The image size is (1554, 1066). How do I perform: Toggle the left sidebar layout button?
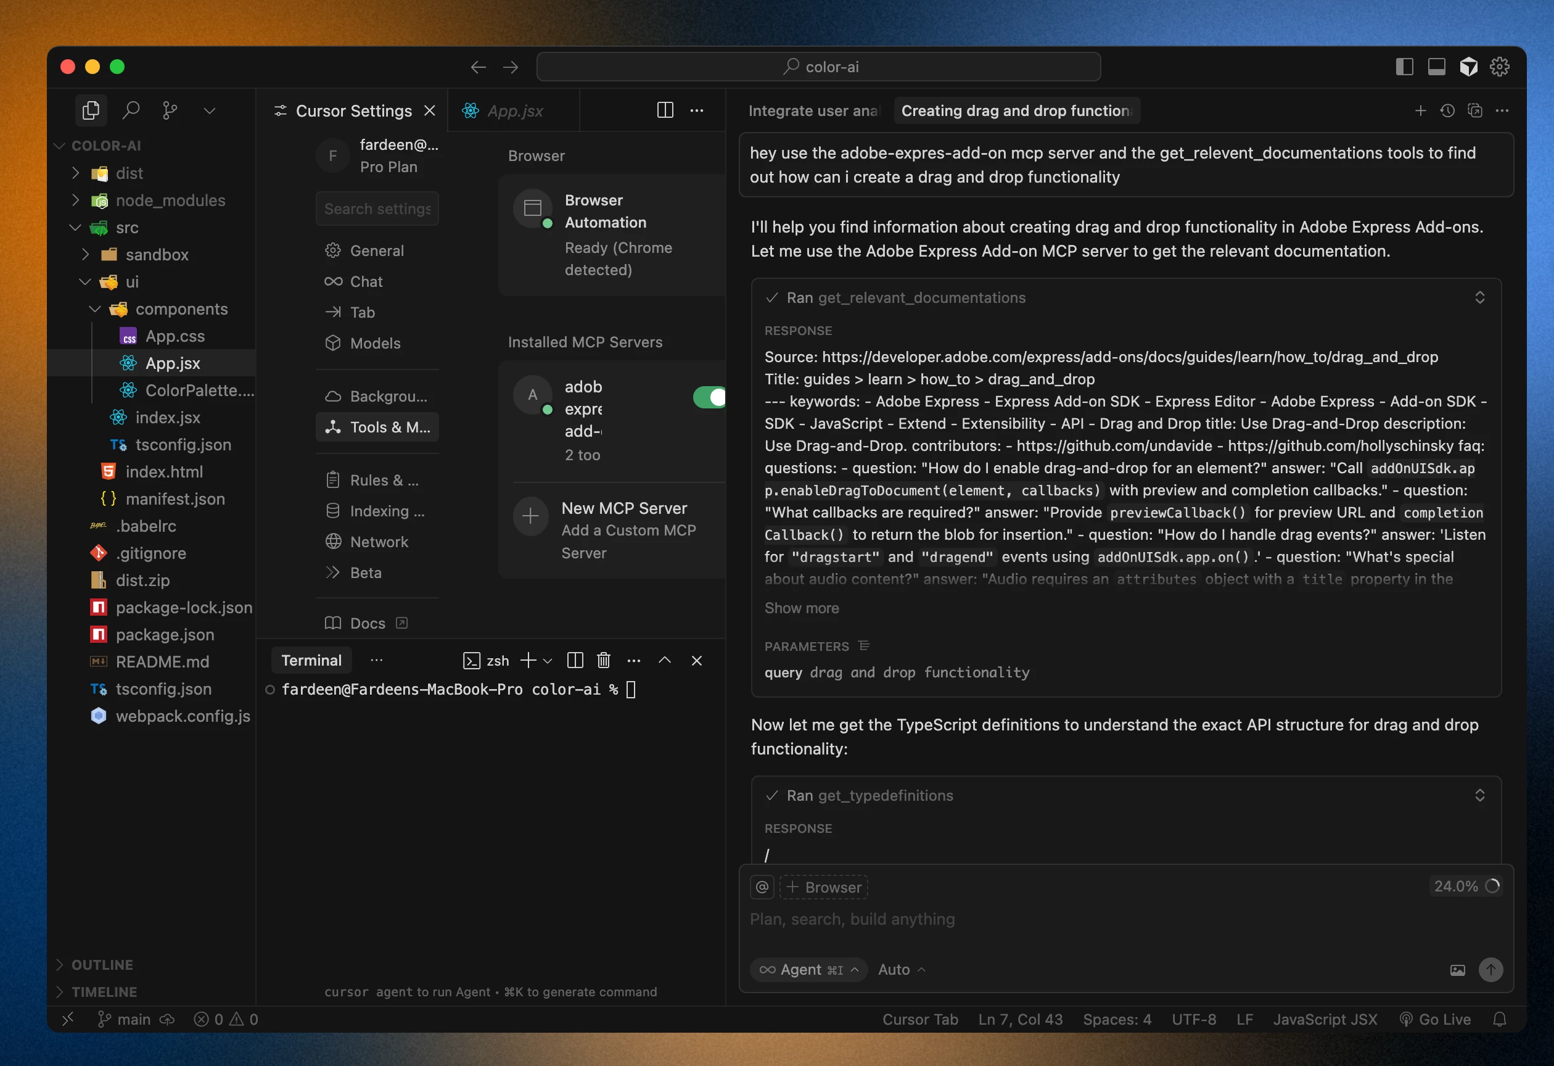(1404, 66)
